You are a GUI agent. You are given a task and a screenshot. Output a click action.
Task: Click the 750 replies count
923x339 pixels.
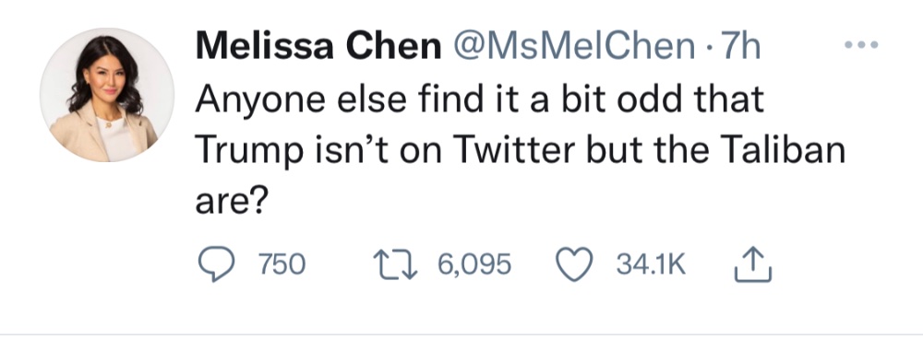[283, 264]
